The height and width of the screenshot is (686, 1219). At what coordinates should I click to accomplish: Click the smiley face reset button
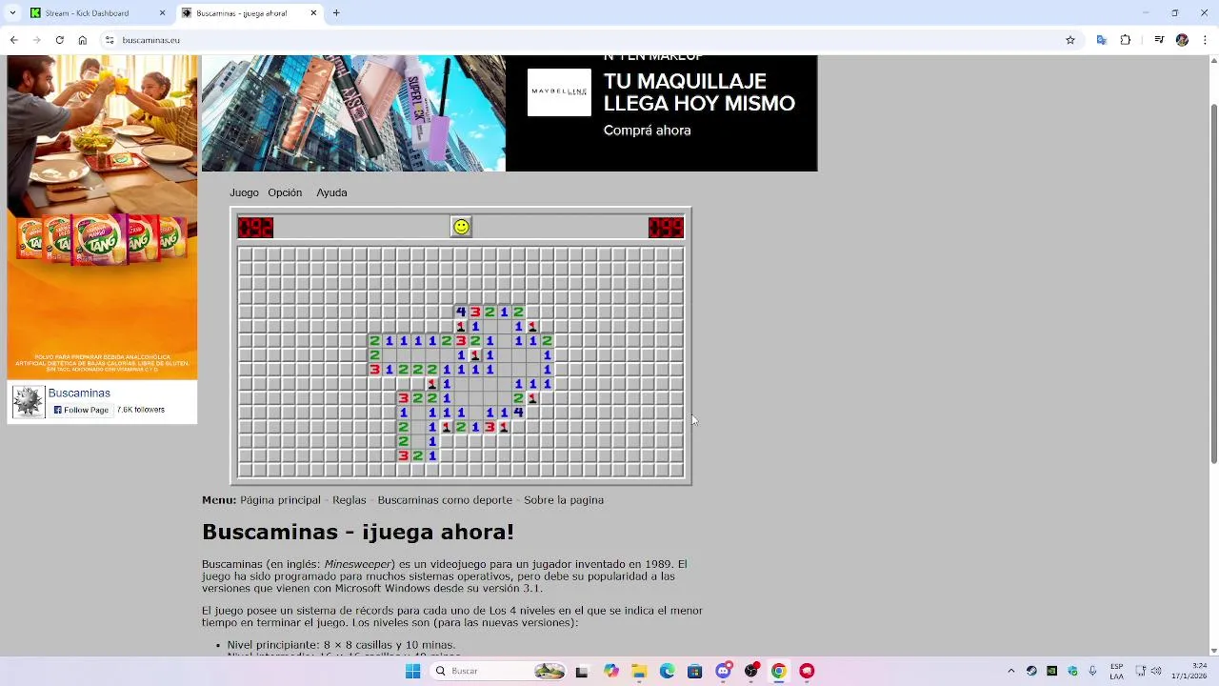point(461,227)
